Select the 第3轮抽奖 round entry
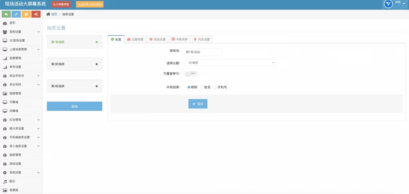The width and height of the screenshot is (409, 194). 74,86
